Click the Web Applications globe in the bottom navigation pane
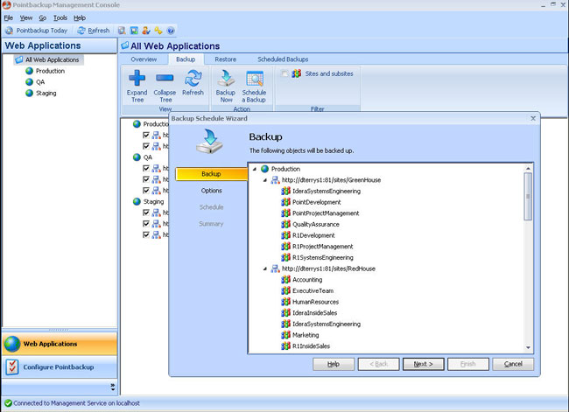Viewport: 569px width, 412px height. 12,344
